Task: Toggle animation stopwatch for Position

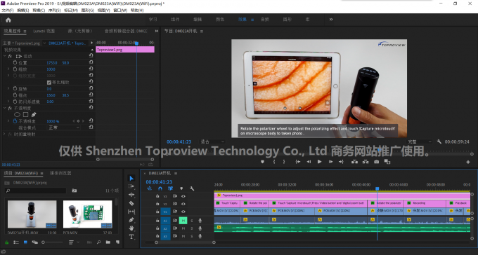Action: pos(15,62)
